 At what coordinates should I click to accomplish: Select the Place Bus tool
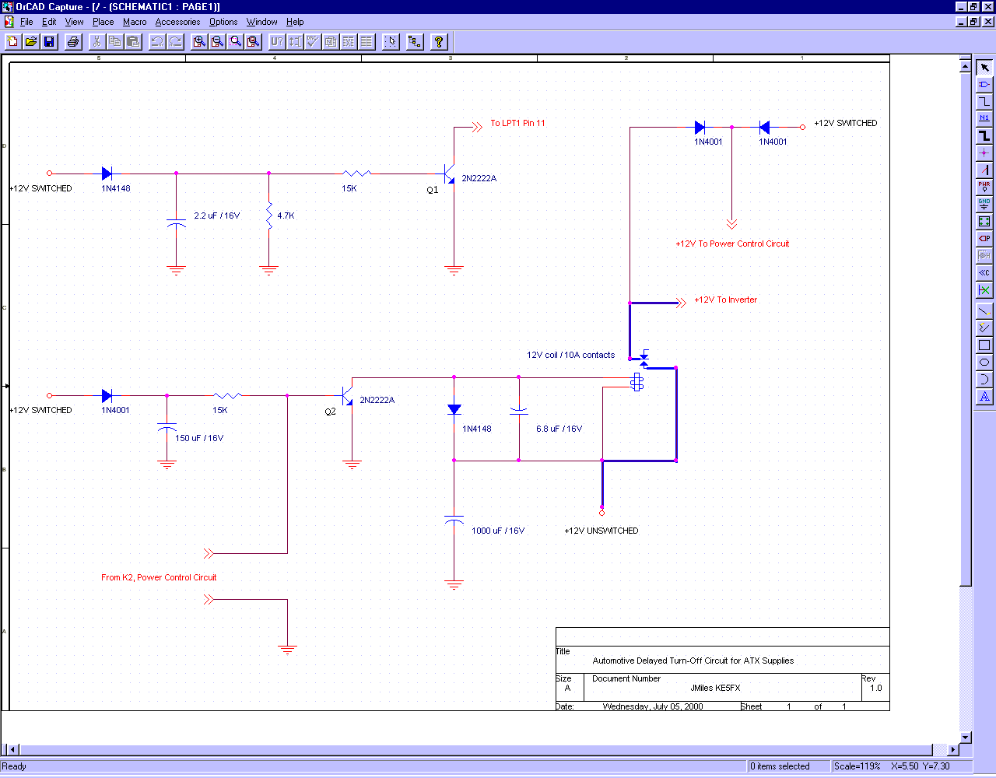(x=984, y=135)
